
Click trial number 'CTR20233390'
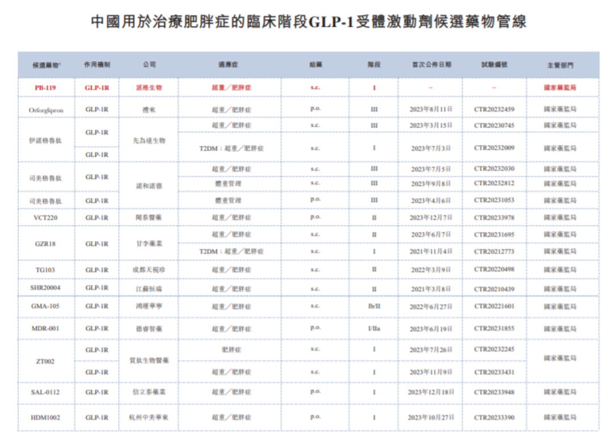[x=494, y=418]
